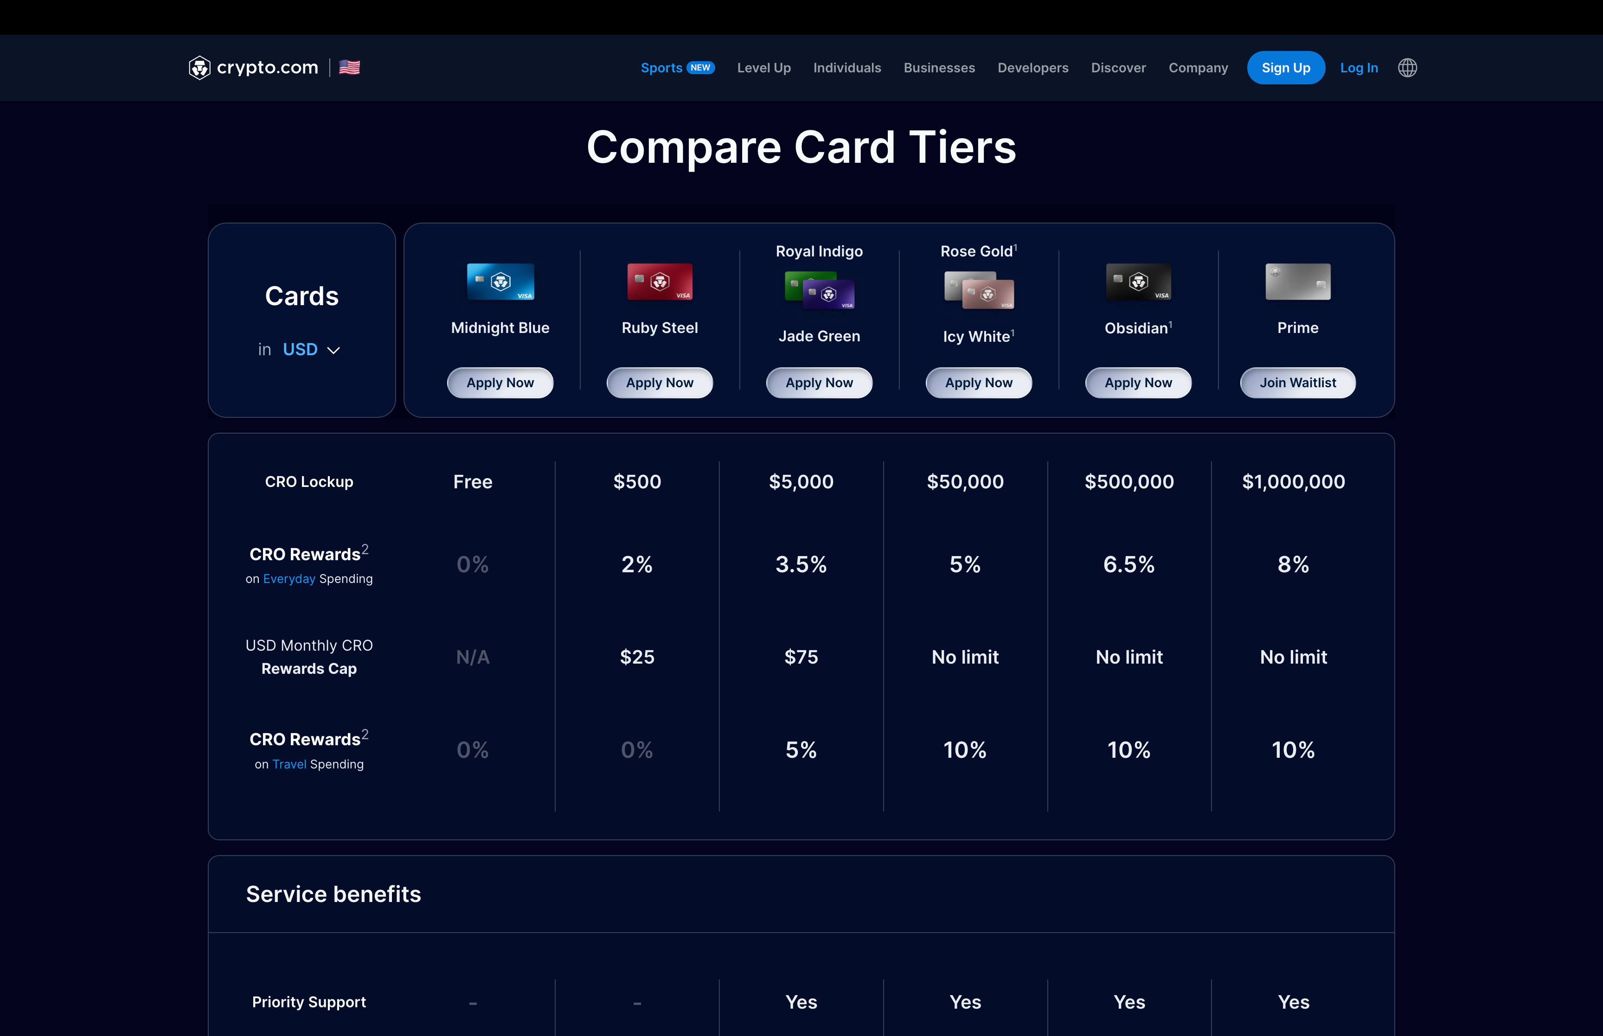Click the chevron next to USD

point(333,351)
